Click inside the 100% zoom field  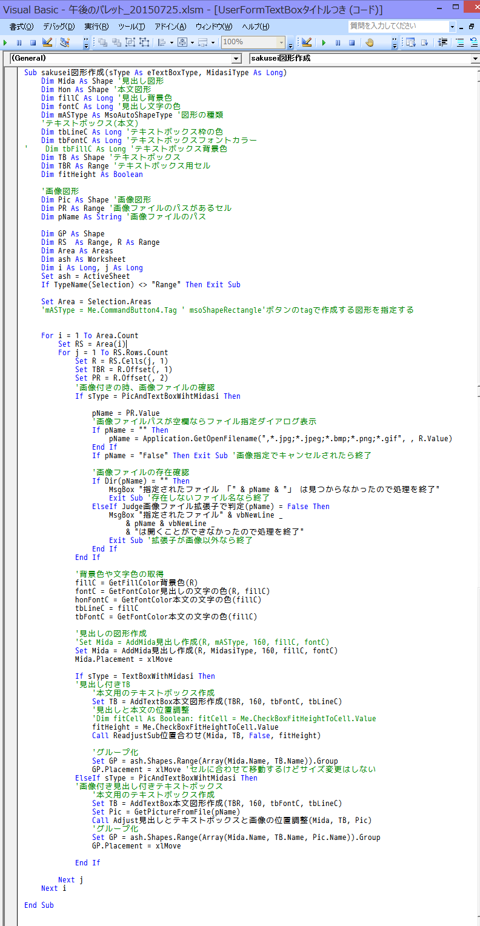click(248, 42)
